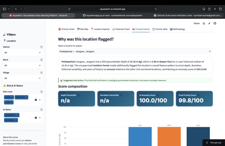Remove the NORMAL status tag

[16, 120]
